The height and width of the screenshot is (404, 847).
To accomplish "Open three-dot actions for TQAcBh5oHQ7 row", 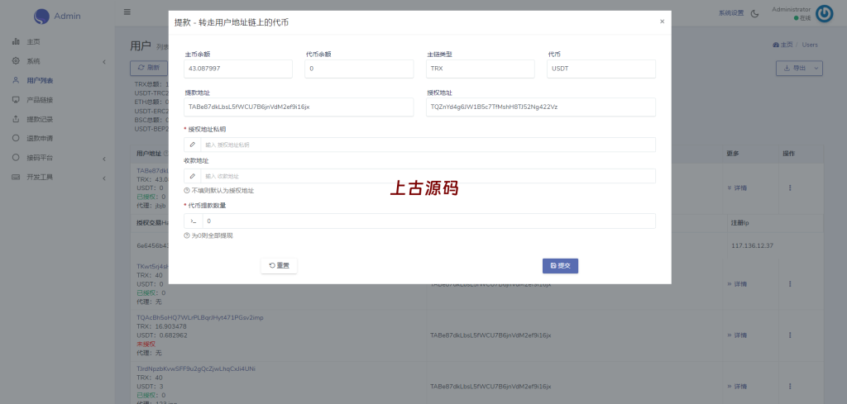I will (x=790, y=335).
